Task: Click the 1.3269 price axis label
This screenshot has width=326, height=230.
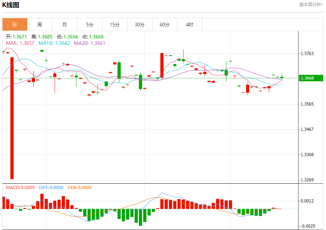Action: pyautogui.click(x=307, y=180)
